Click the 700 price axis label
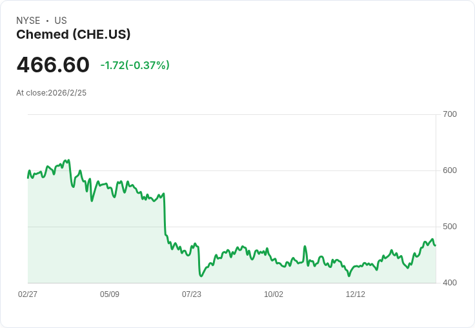The height and width of the screenshot is (328, 475). tap(450, 114)
